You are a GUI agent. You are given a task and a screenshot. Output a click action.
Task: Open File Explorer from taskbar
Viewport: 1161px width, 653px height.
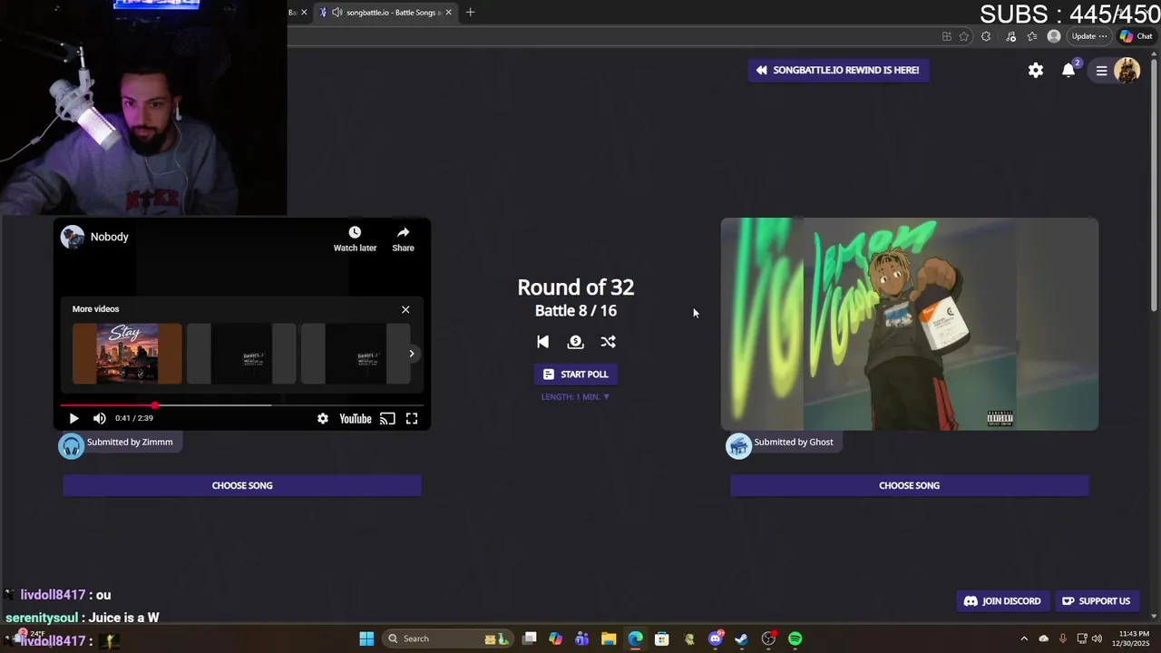609,638
